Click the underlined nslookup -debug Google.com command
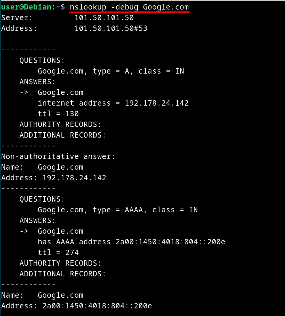 click(129, 7)
